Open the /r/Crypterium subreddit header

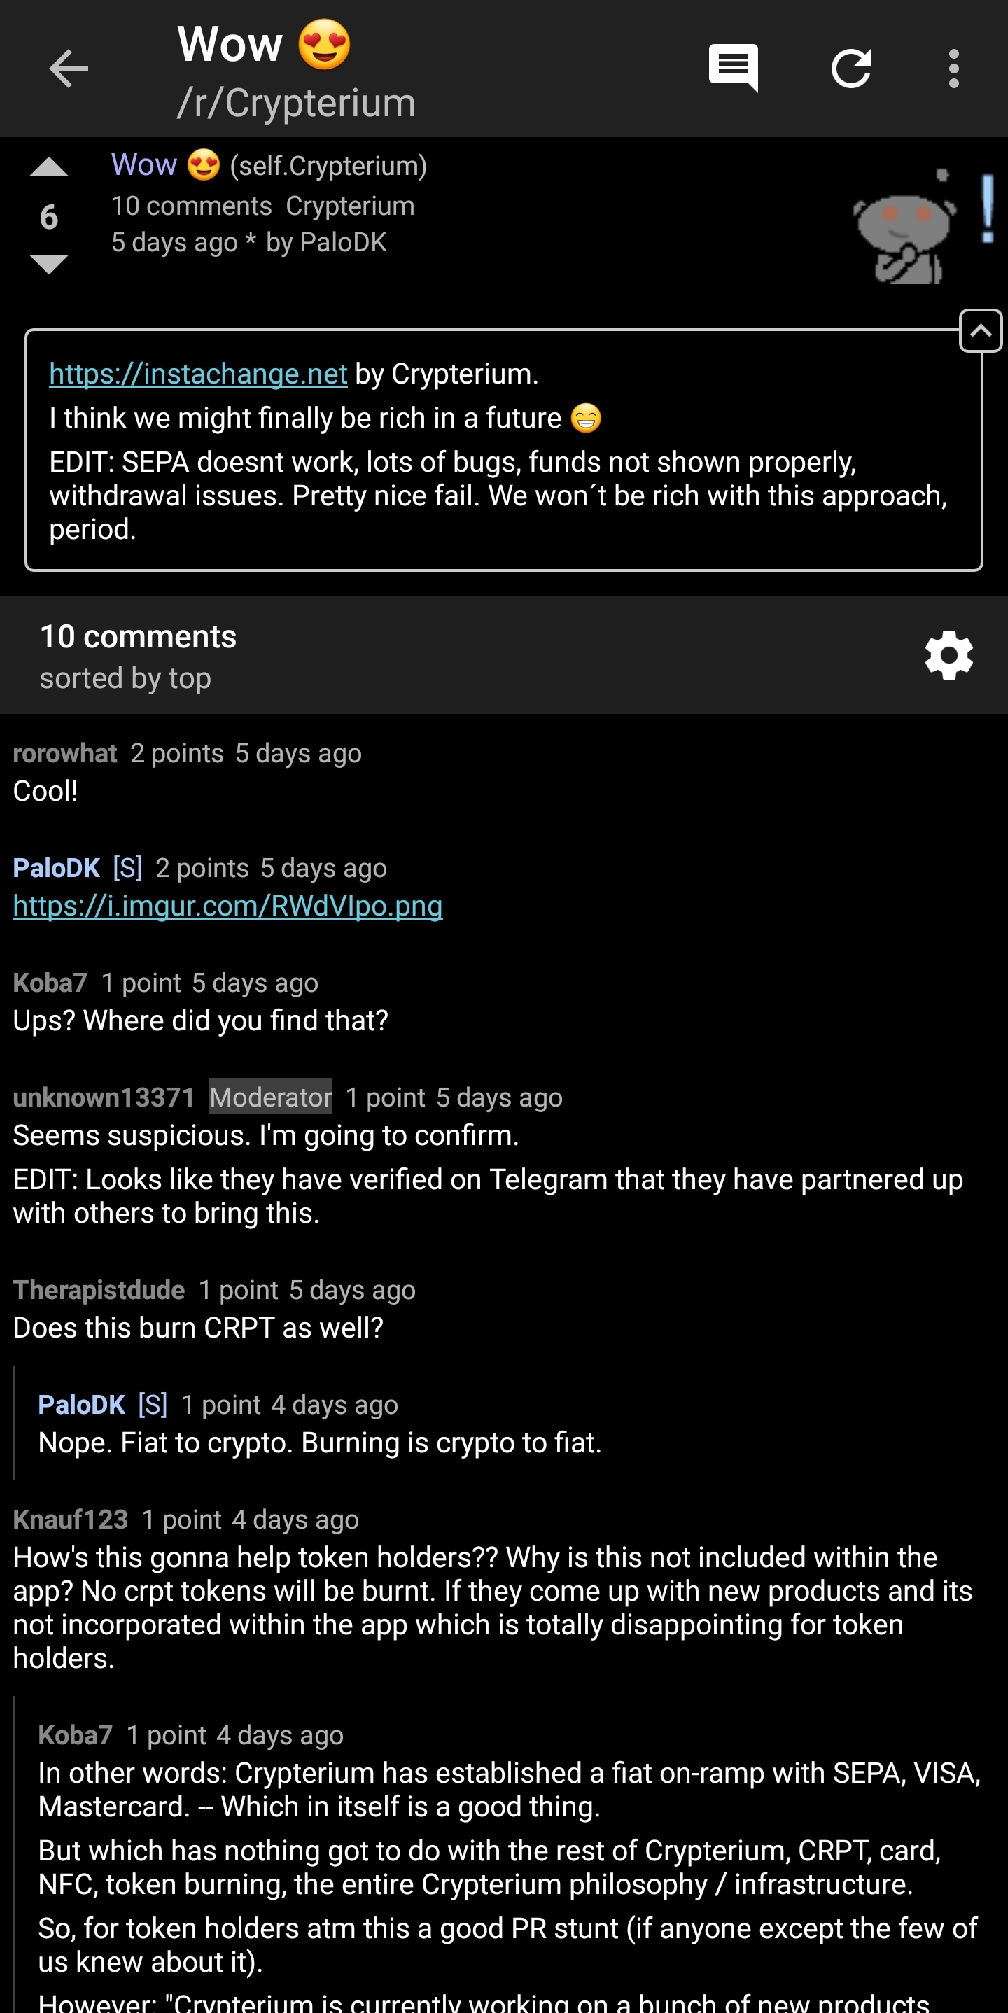point(297,101)
